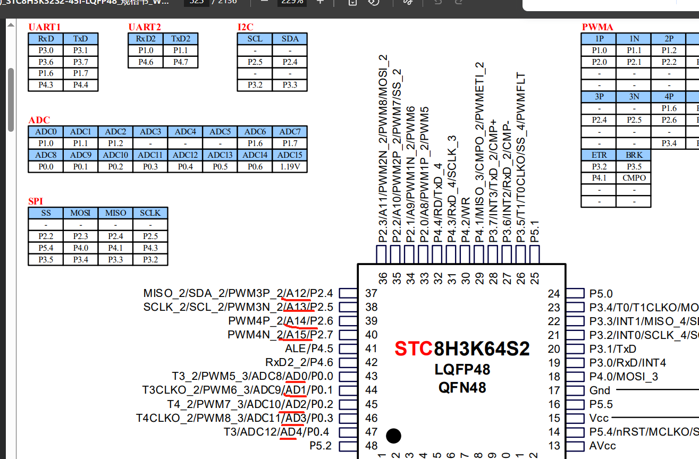This screenshot has height=459, width=699.
Task: Click the CMPO cell under BRK
Action: 634,178
